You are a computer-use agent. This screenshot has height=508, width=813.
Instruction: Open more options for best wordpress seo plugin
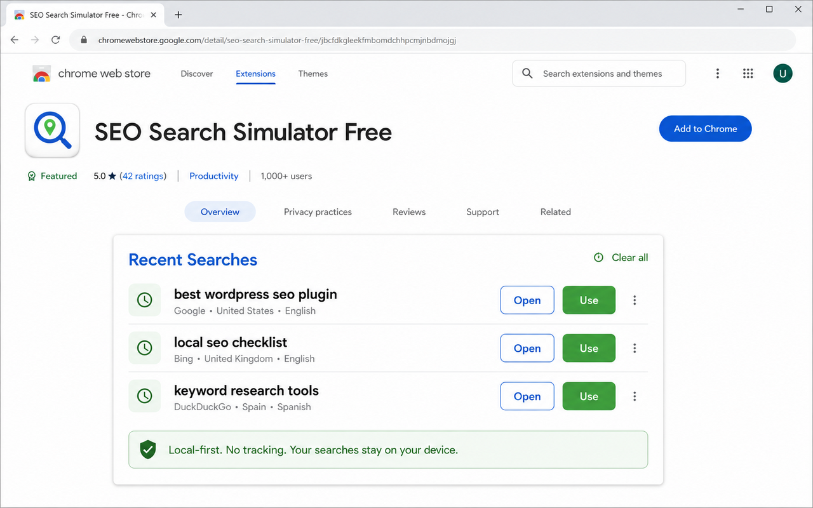click(x=635, y=300)
